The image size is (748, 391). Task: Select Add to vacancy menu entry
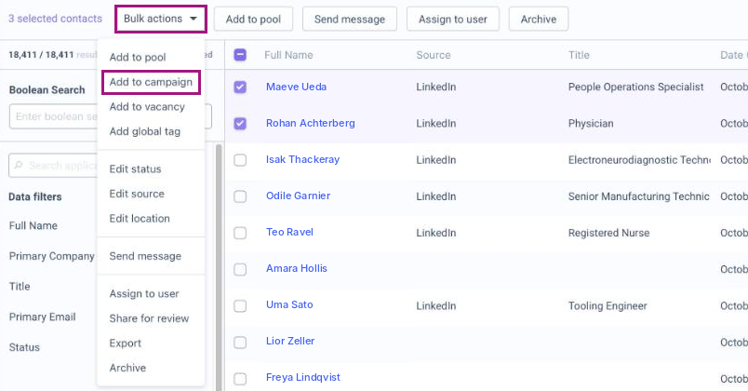[x=147, y=107]
